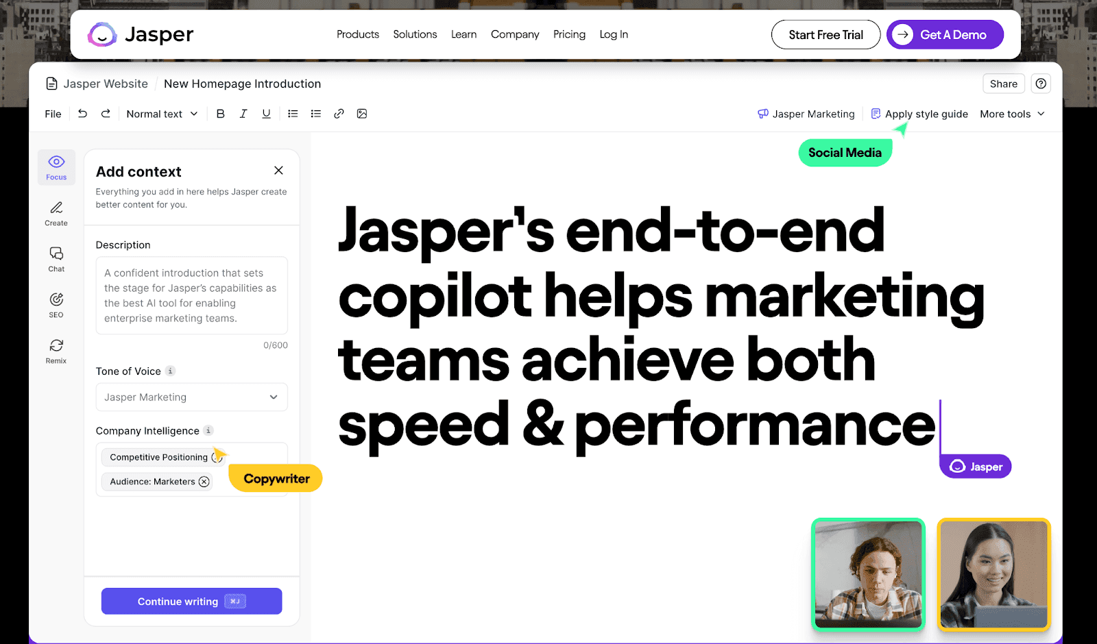The width and height of the screenshot is (1097, 644).
Task: Click the New Homepage Introduction title
Action: coord(242,84)
